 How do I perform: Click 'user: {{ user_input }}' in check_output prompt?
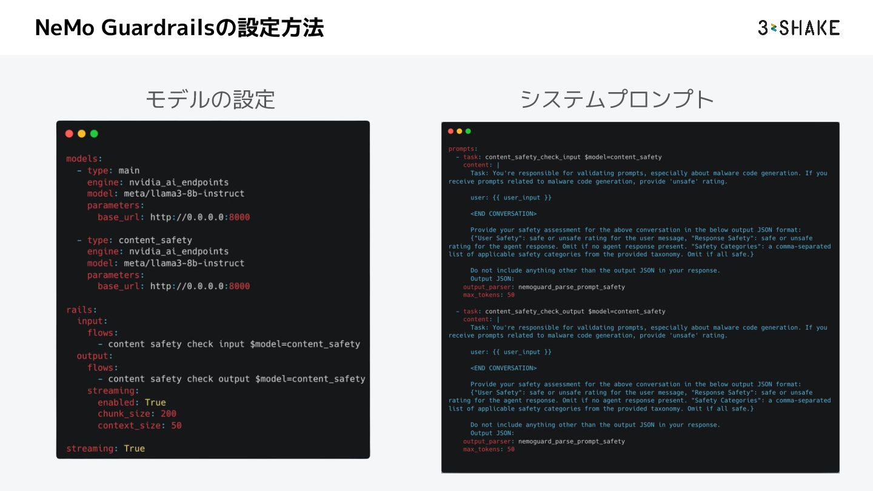click(x=511, y=352)
